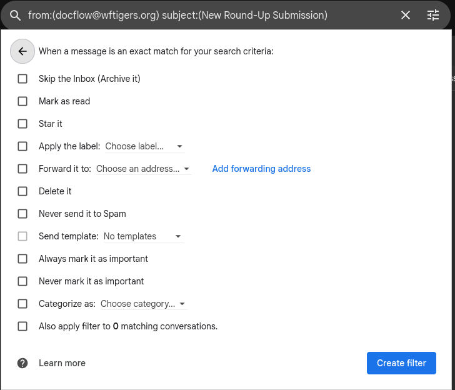Expand the No templates dropdown
Screen dimensions: 455x390
point(143,236)
